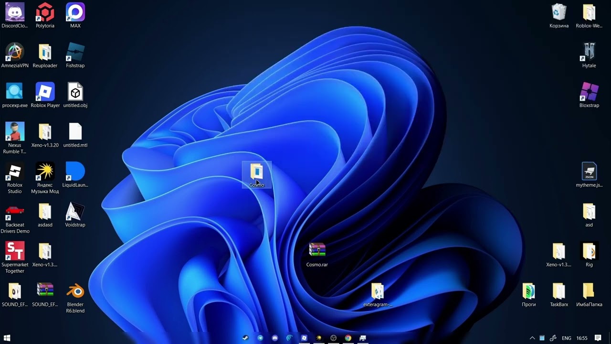Viewport: 611px width, 344px height.
Task: Select the Cosmo folder on the desktop
Action: tap(257, 175)
